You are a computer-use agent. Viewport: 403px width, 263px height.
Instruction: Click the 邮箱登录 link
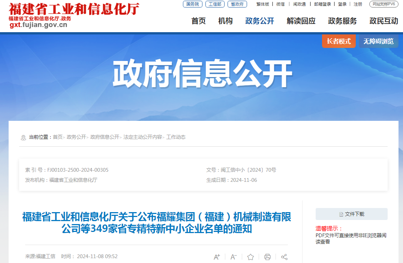(322, 4)
